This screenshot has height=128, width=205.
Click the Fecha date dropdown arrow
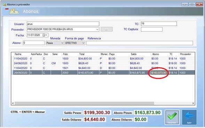click(x=46, y=35)
